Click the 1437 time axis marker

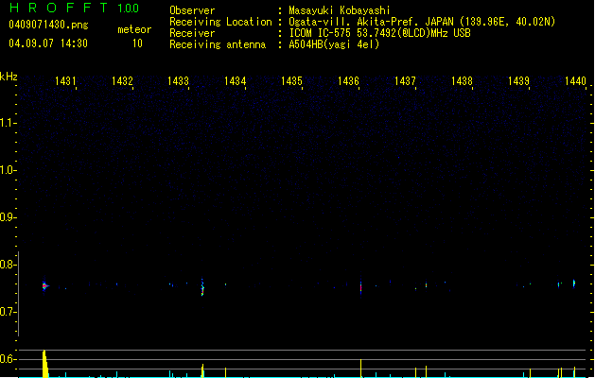405,81
